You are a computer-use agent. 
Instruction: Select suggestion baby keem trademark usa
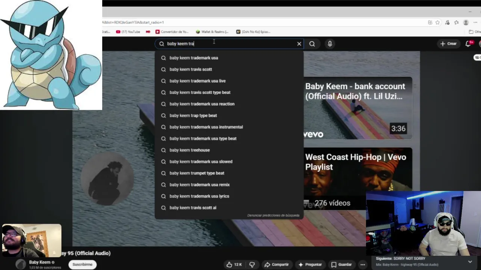(x=229, y=58)
